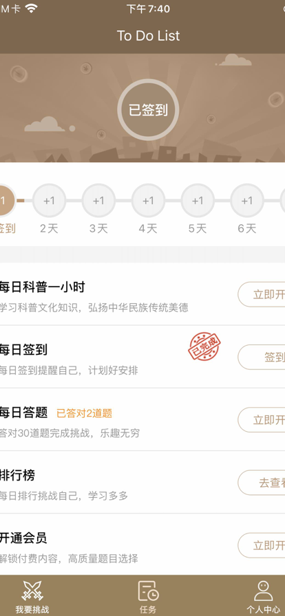The height and width of the screenshot is (616, 285).
Task: Select the 5天 +1 reward circle
Action: tap(197, 201)
